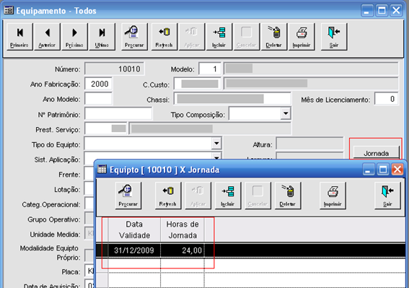Viewport: 409px width, 288px height.
Task: Click Imprimir in the Jornada window
Action: coord(333,196)
